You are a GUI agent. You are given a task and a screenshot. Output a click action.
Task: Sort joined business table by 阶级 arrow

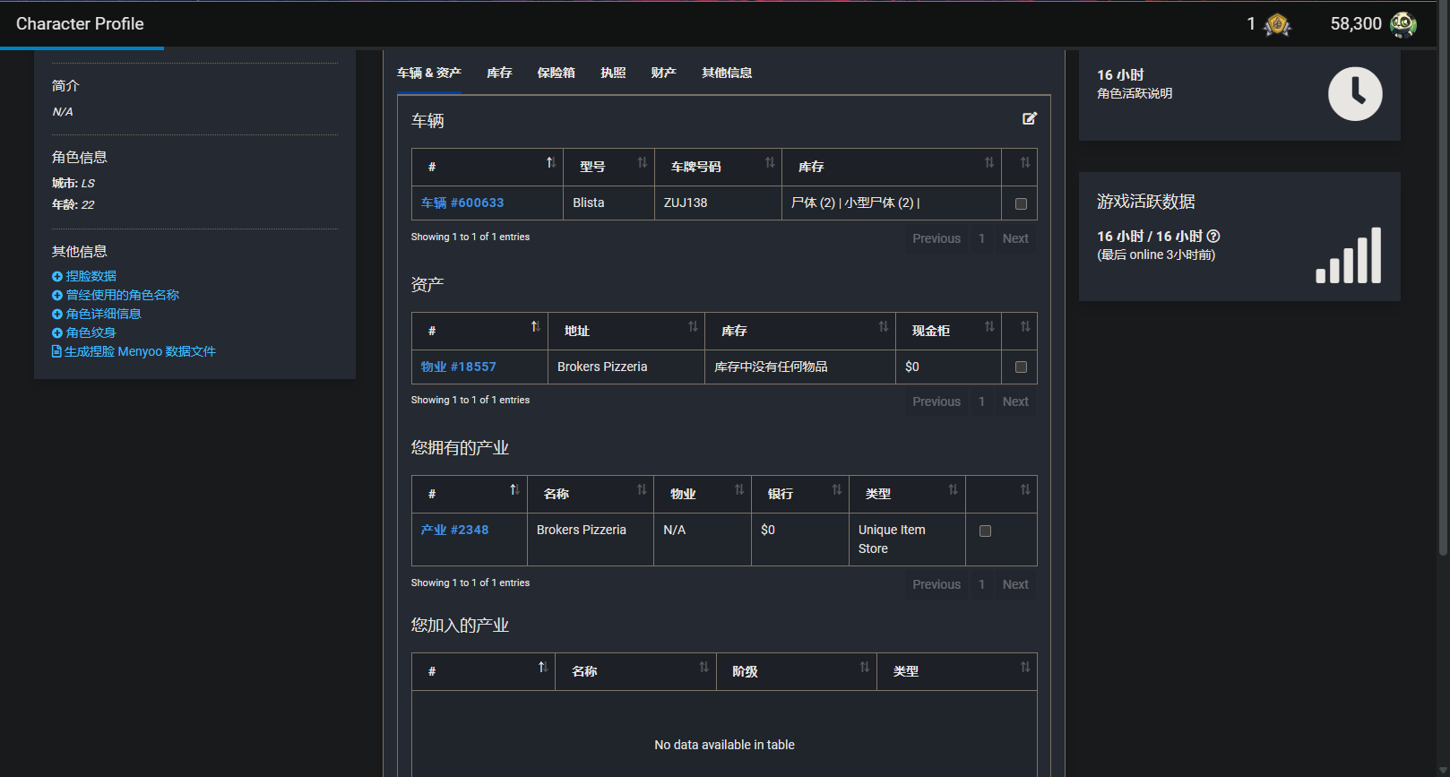pos(865,667)
